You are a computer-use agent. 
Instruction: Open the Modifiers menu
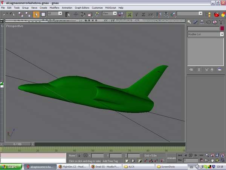tap(54, 8)
